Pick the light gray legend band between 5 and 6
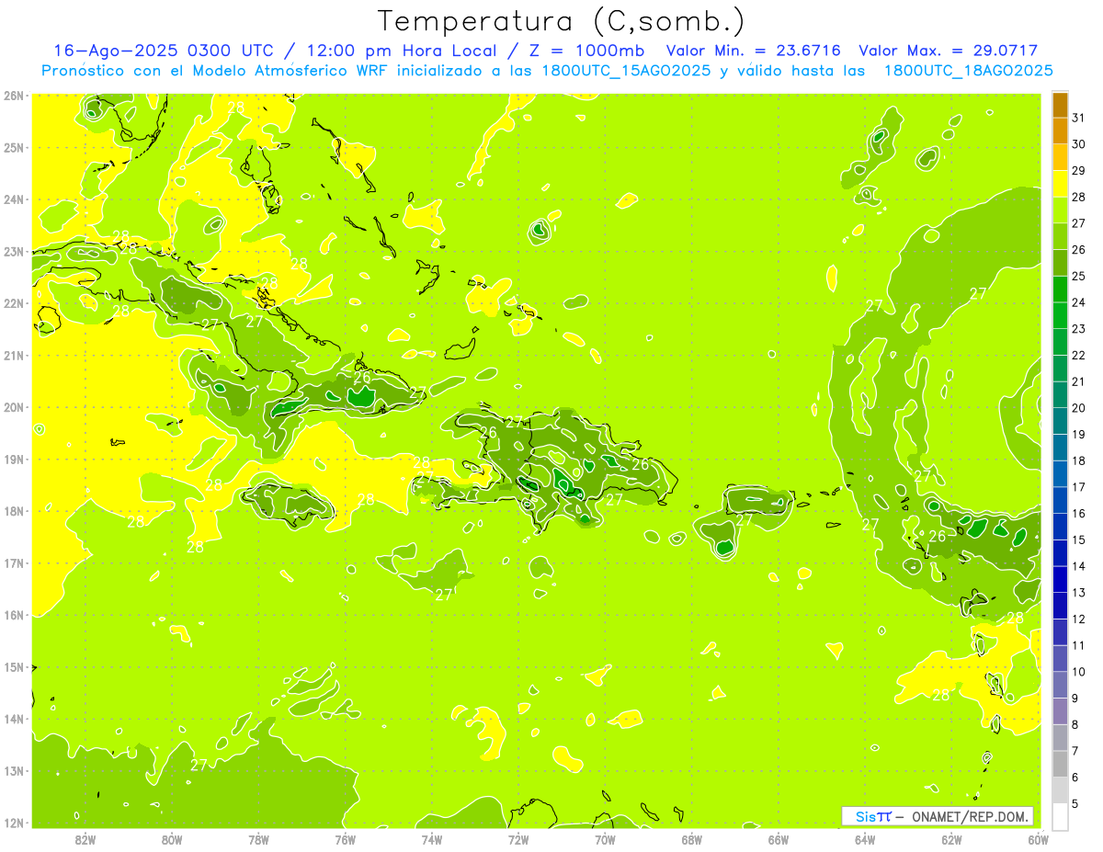Viewport: 1103px width, 852px height. pyautogui.click(x=1060, y=790)
